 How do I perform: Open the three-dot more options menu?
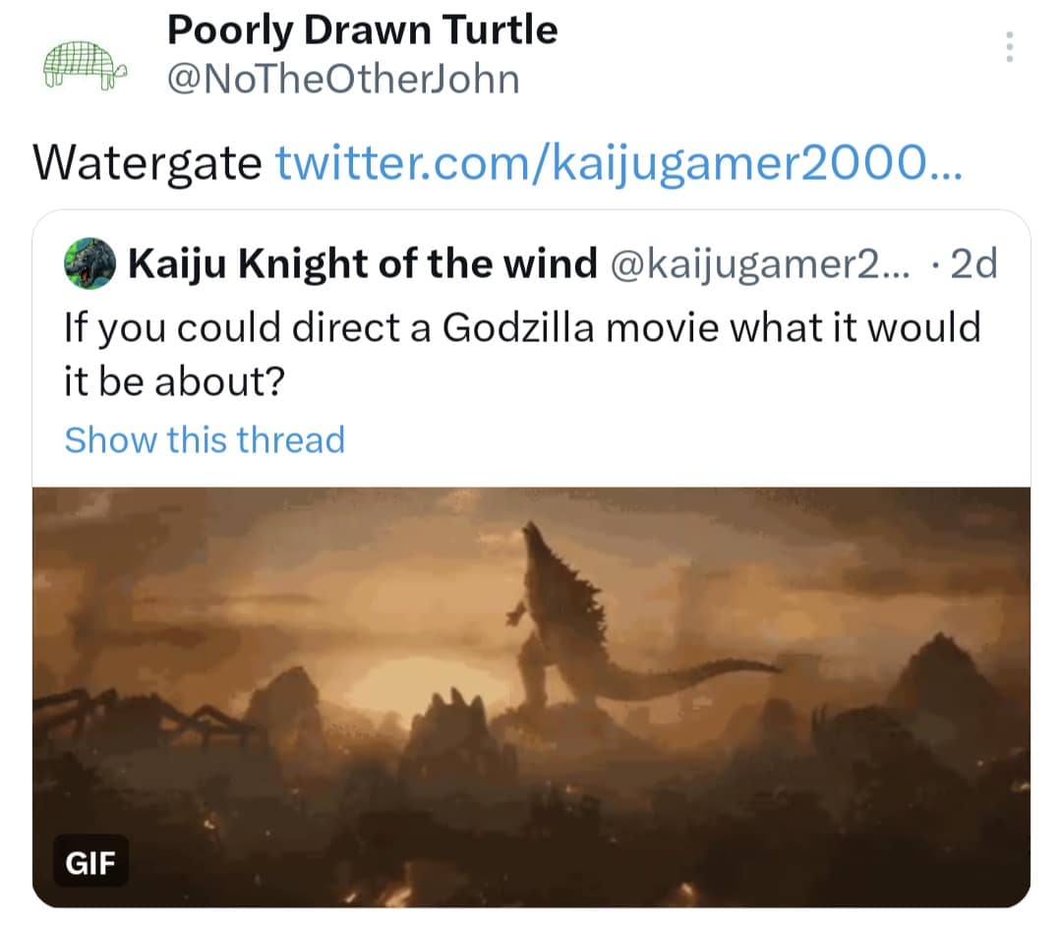tap(1009, 48)
